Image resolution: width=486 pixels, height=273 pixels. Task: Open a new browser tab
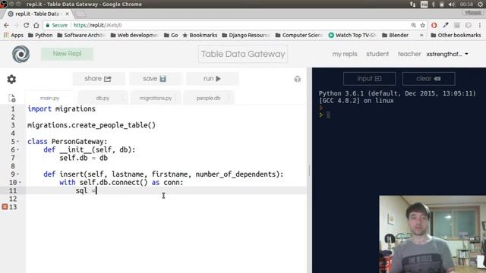point(80,14)
